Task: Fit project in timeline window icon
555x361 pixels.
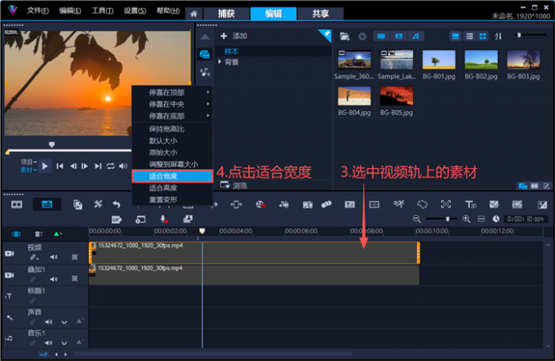Action: pos(482,219)
